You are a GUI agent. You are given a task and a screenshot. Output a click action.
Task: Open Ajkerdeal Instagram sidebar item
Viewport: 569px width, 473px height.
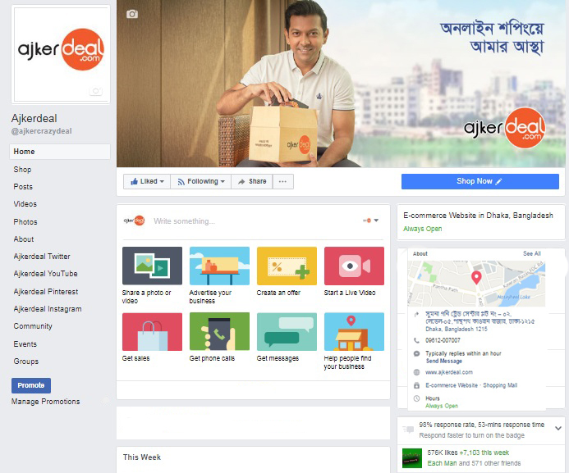tap(48, 309)
